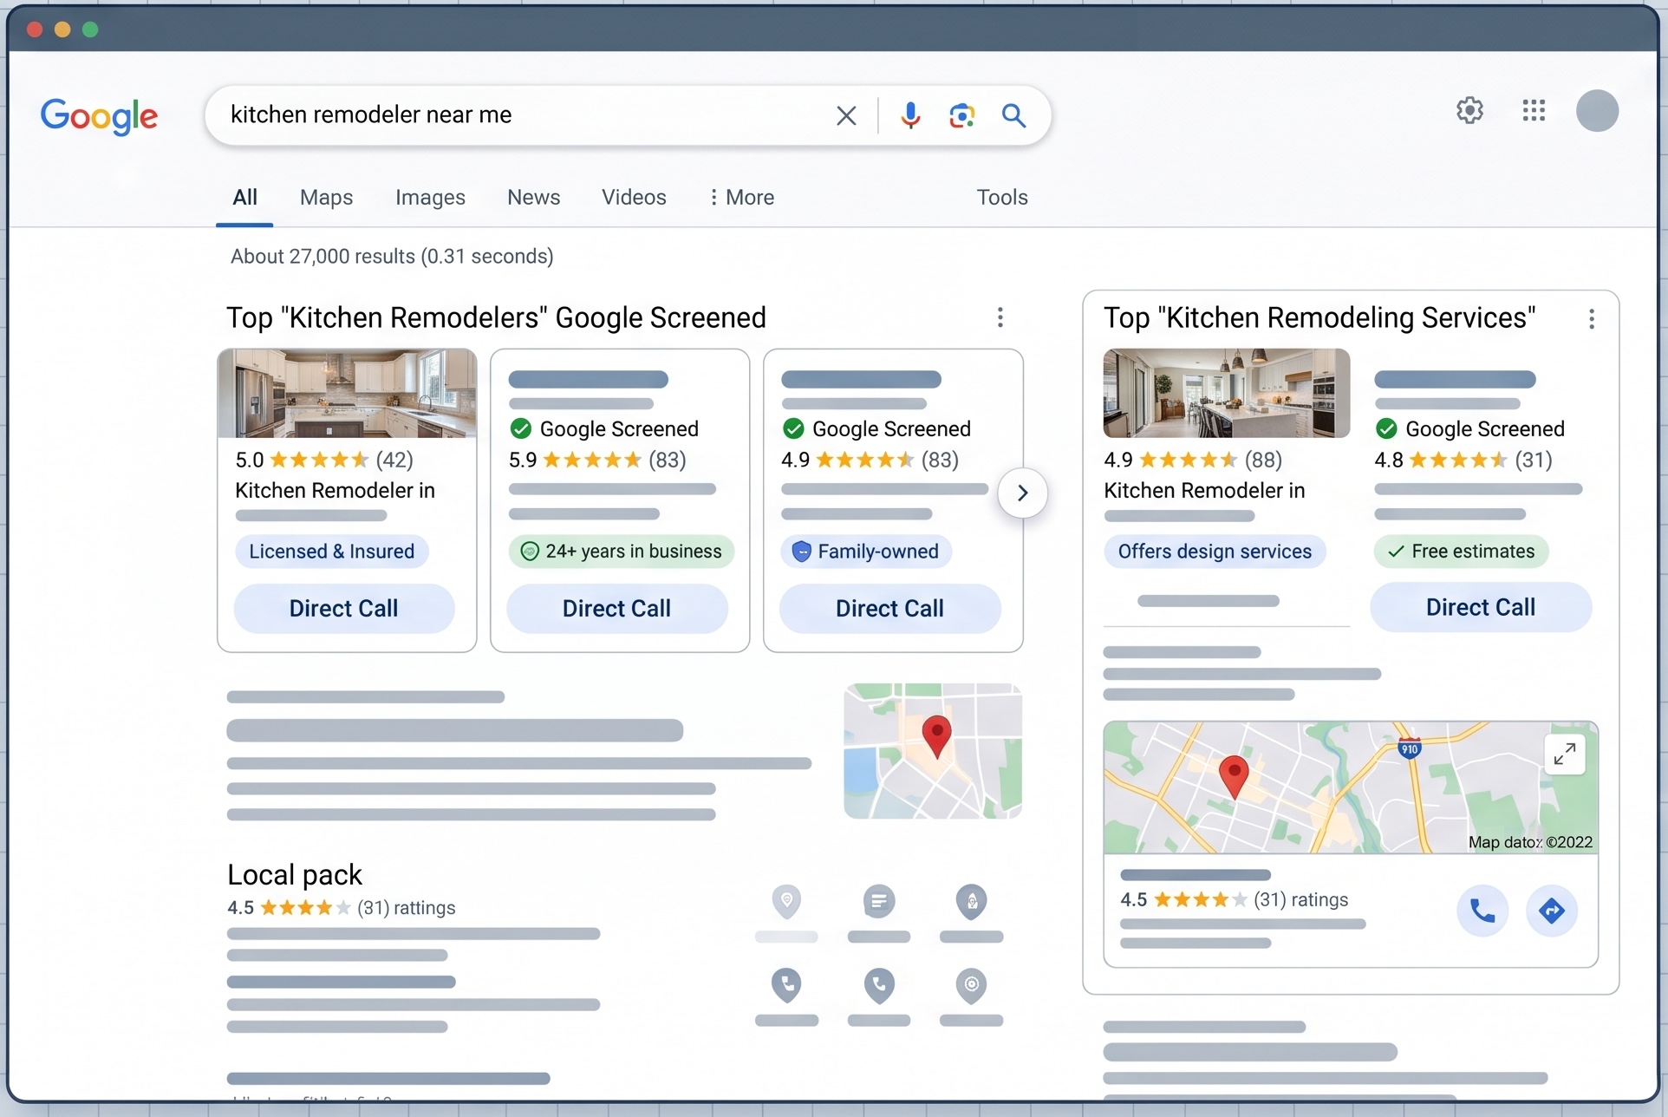
Task: Open Google Lens image search icon
Action: (x=961, y=115)
